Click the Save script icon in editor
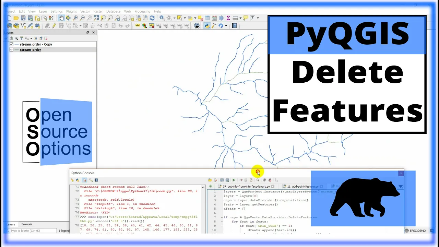The height and width of the screenshot is (247, 439). (222, 180)
